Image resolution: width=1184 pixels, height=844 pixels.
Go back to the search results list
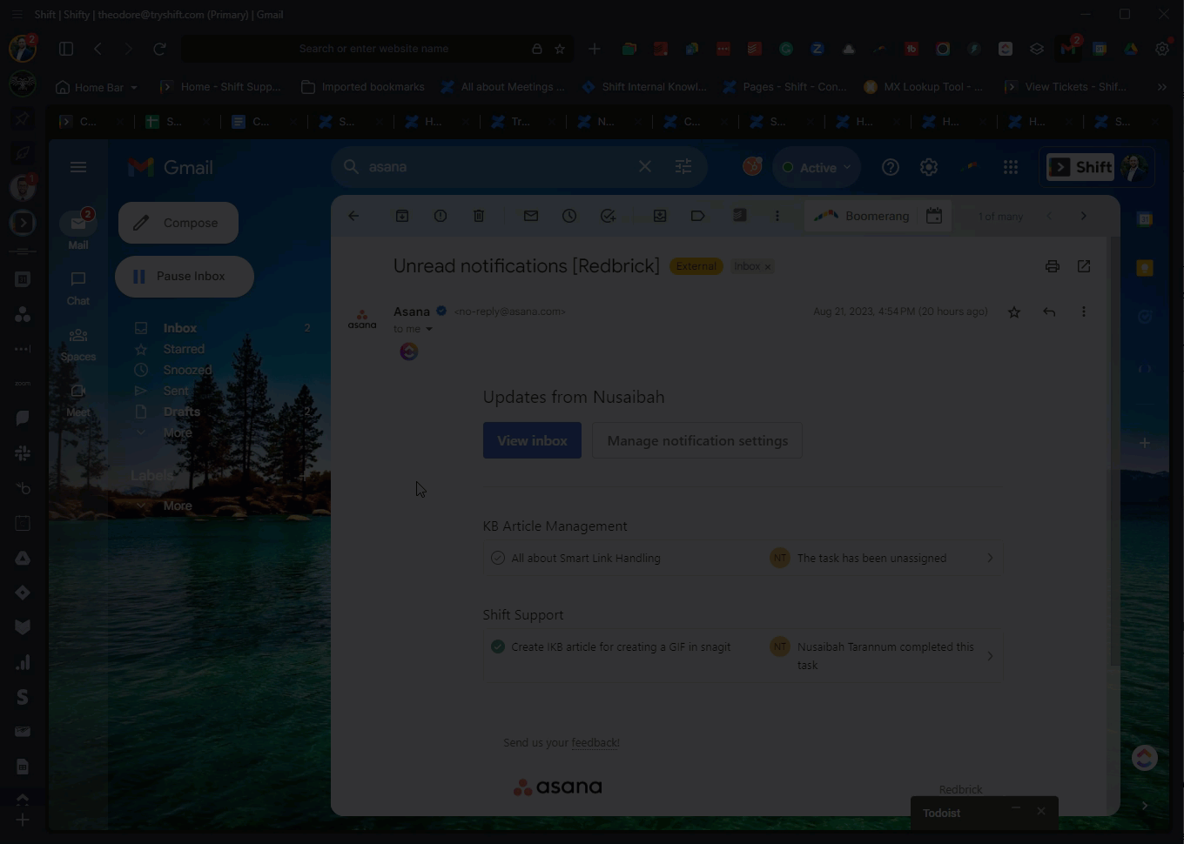(x=353, y=216)
